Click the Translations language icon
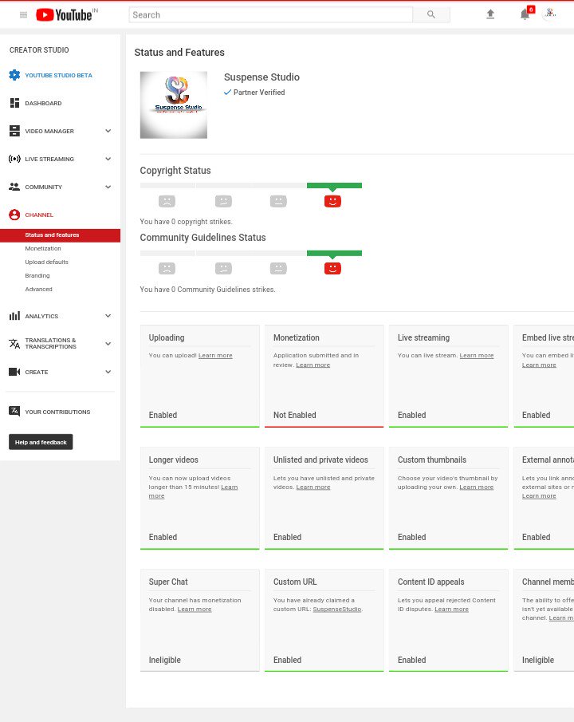Viewport: 574px width, 722px height. point(14,344)
